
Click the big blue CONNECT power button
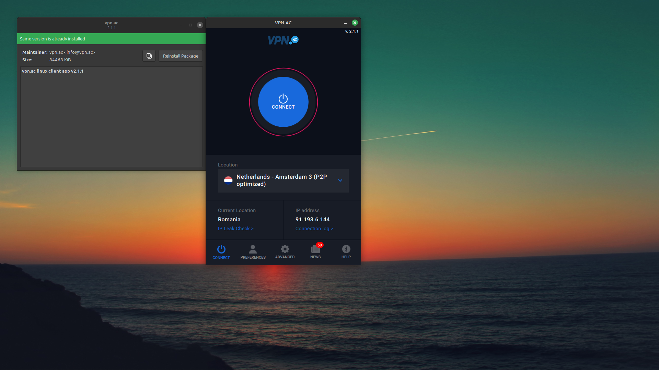(x=283, y=102)
